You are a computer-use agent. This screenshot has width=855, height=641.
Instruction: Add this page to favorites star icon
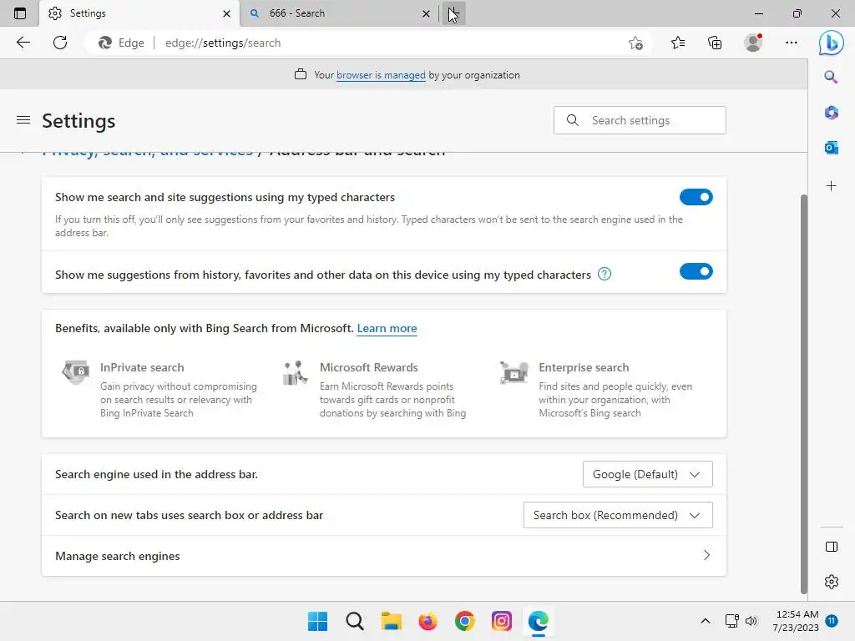pos(635,43)
